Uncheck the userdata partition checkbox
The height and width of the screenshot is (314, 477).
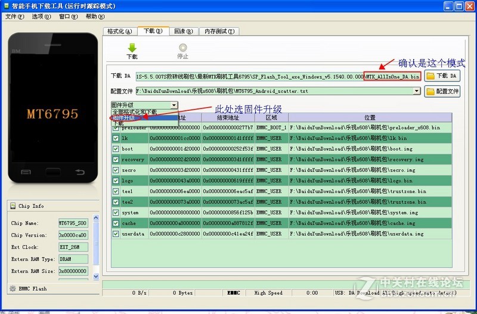[x=116, y=234]
